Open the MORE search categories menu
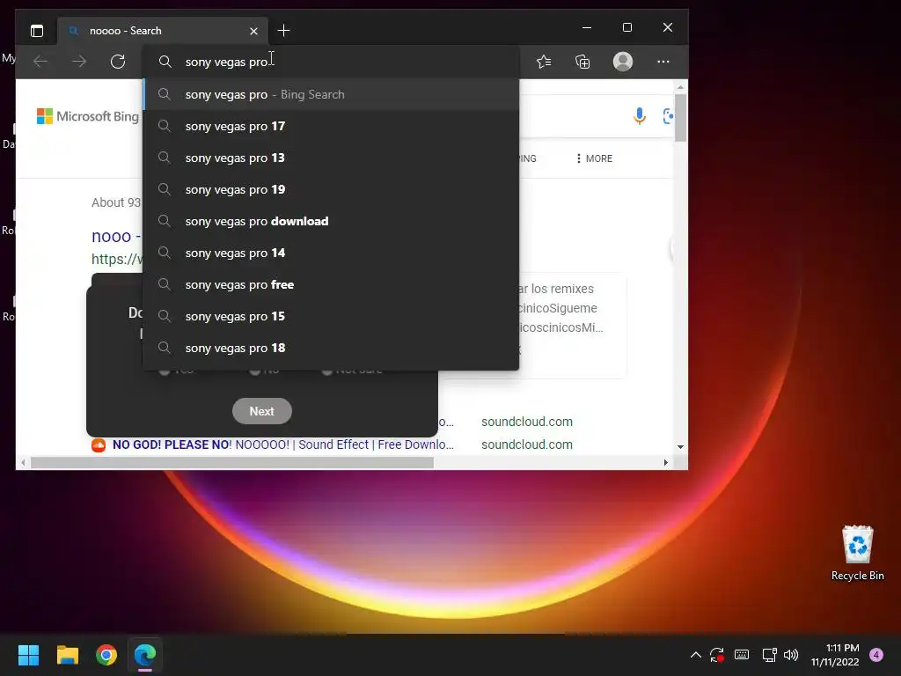 (x=594, y=158)
